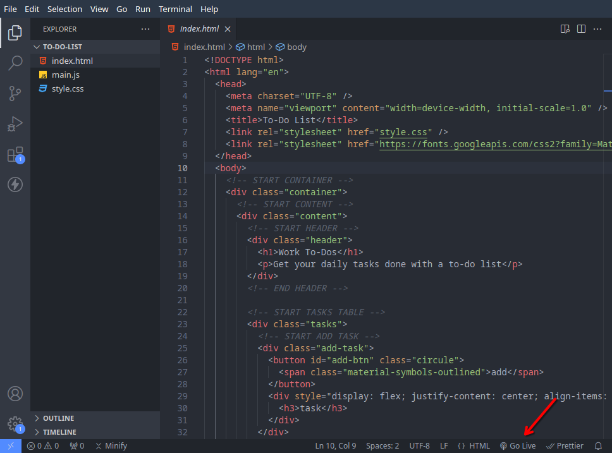Open the Source Control view
This screenshot has height=453, width=612.
(x=15, y=94)
